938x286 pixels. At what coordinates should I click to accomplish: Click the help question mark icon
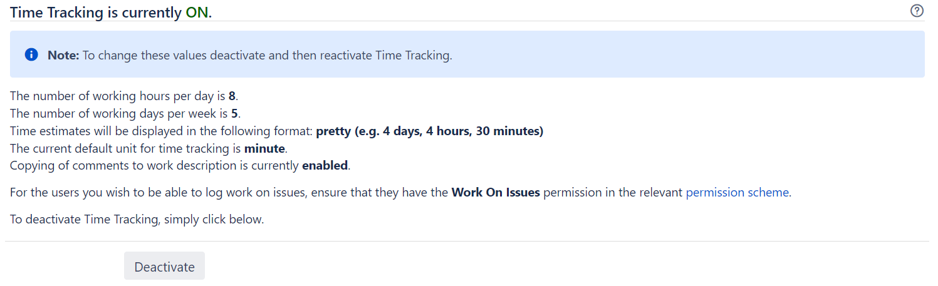pos(917,11)
